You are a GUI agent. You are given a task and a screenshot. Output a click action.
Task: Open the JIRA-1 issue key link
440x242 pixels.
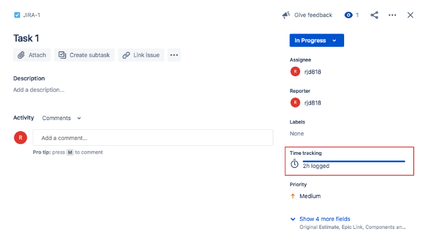(31, 15)
